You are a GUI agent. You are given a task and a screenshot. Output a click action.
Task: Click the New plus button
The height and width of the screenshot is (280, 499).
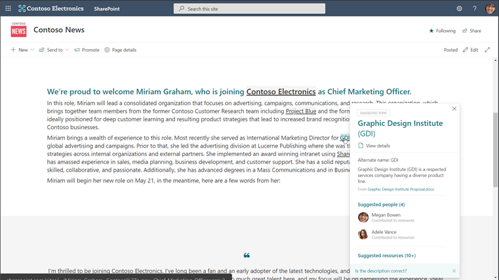point(19,50)
